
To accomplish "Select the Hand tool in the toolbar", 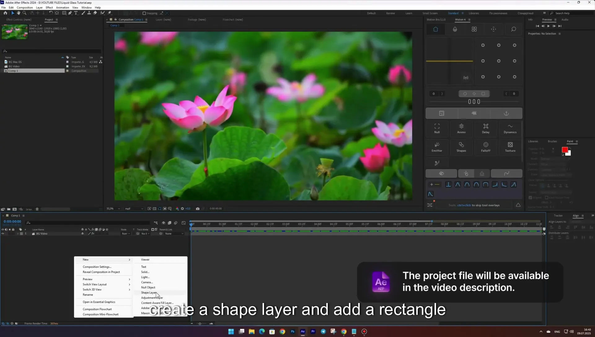I will coord(19,13).
